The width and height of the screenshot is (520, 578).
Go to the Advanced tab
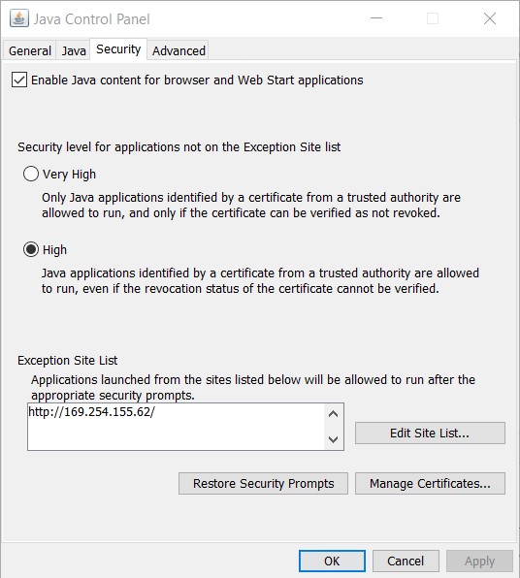179,50
